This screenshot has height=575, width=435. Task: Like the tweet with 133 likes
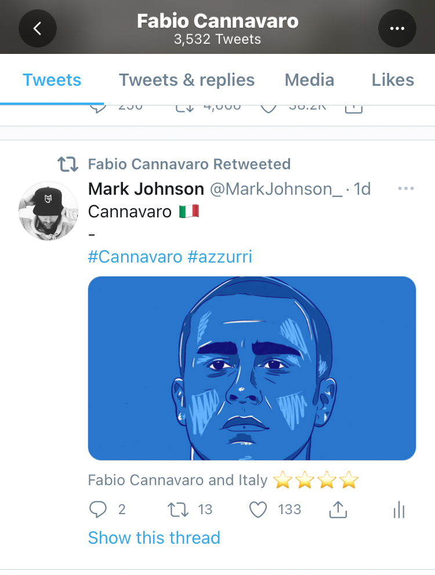pyautogui.click(x=258, y=510)
